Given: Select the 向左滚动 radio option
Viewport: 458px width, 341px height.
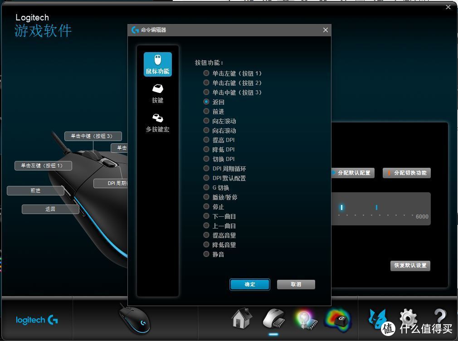Looking at the screenshot, I should coord(206,121).
